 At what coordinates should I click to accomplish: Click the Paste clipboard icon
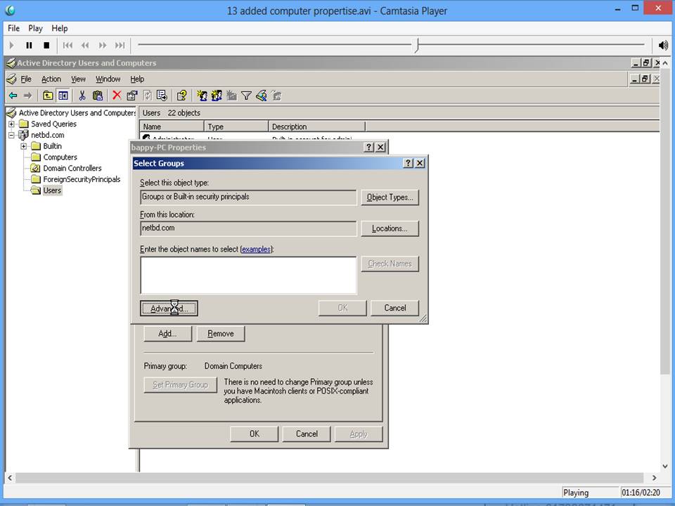(98, 96)
